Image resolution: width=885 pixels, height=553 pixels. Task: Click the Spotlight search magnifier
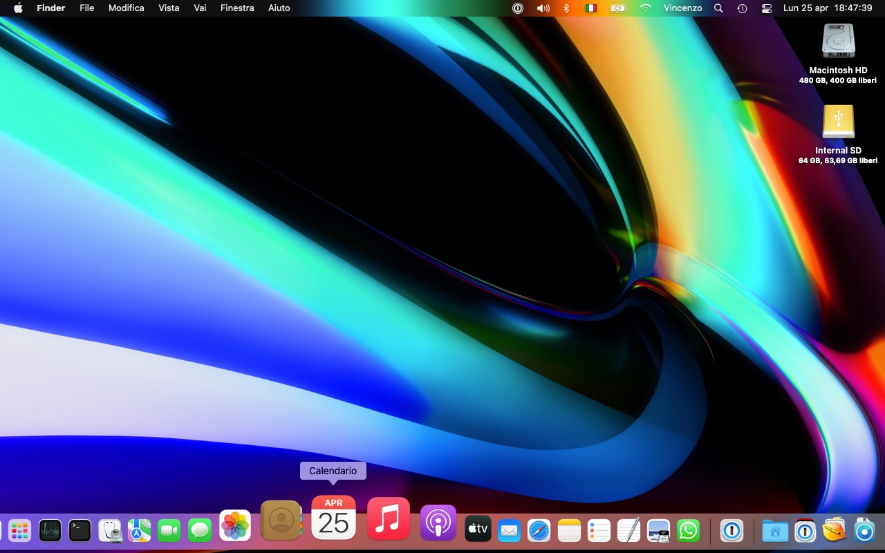pos(718,8)
